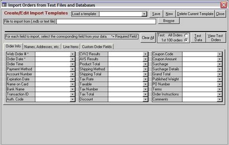This screenshot has height=145, width=229.
Task: Select the All Orders test option
Action: pos(186,35)
